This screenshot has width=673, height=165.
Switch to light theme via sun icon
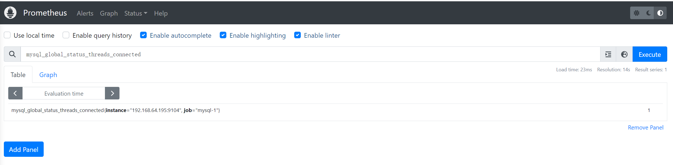click(x=636, y=13)
